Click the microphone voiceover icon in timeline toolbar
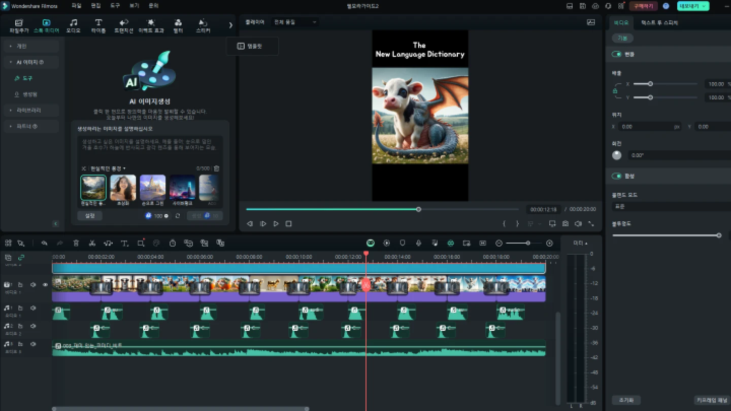This screenshot has height=411, width=731. click(419, 243)
